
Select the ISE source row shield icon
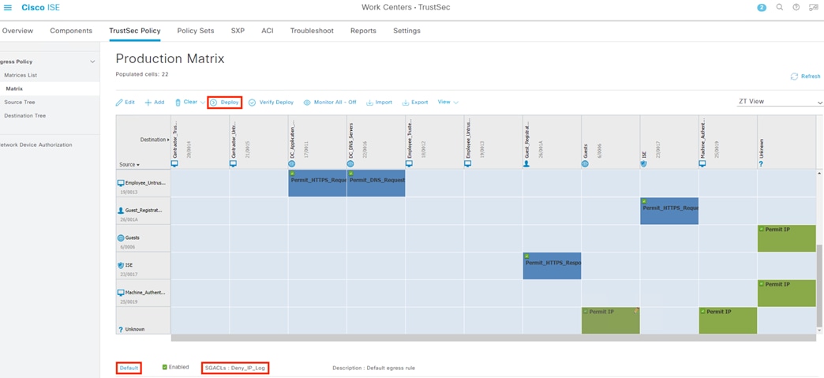[121, 265]
